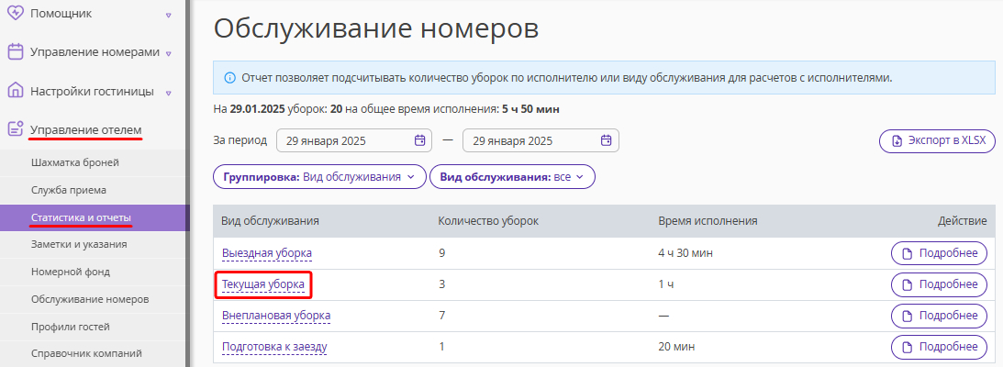Screen dimensions: 1003x367
Task: Open the Вид обслуживания filter dropdown
Action: [512, 176]
